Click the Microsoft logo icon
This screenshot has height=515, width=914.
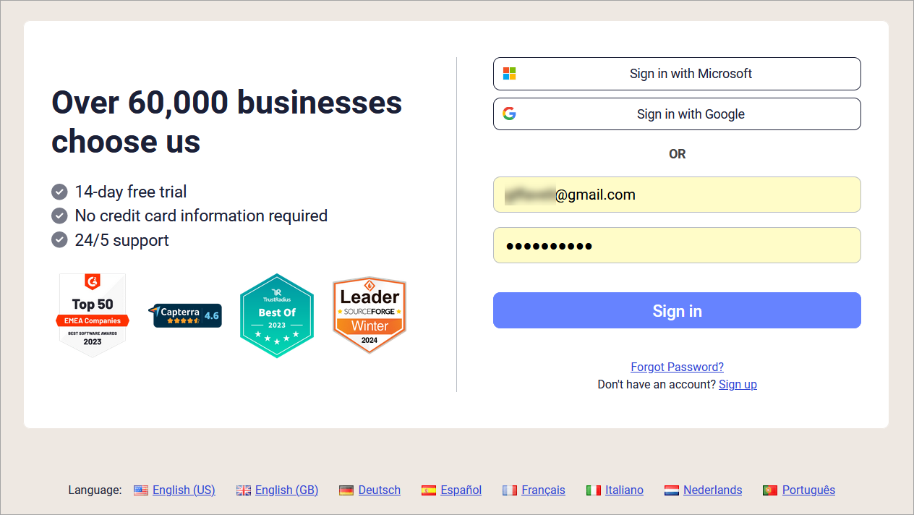(x=509, y=73)
